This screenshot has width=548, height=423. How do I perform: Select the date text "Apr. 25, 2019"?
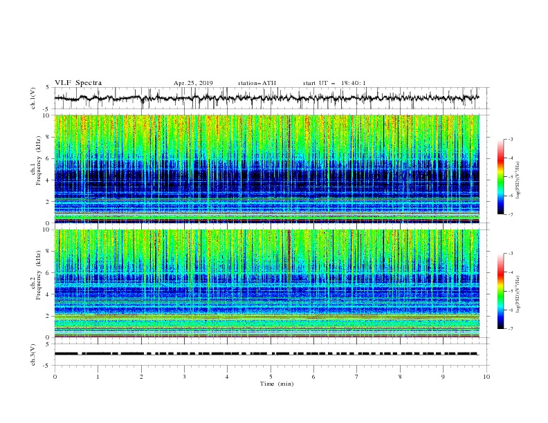pos(193,83)
